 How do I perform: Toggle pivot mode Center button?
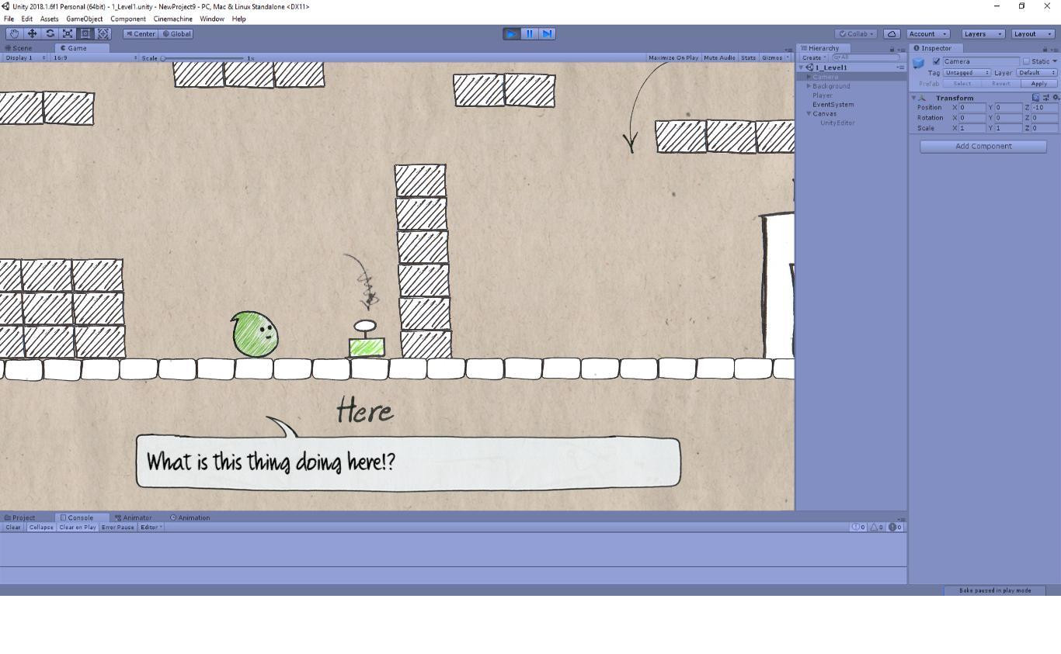tap(141, 33)
